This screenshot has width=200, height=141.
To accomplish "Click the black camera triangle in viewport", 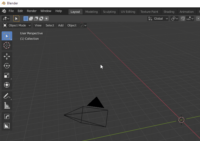I will pyautogui.click(x=96, y=103).
